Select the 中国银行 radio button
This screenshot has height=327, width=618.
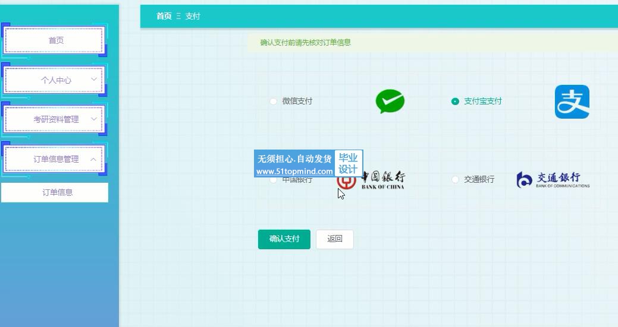point(273,180)
